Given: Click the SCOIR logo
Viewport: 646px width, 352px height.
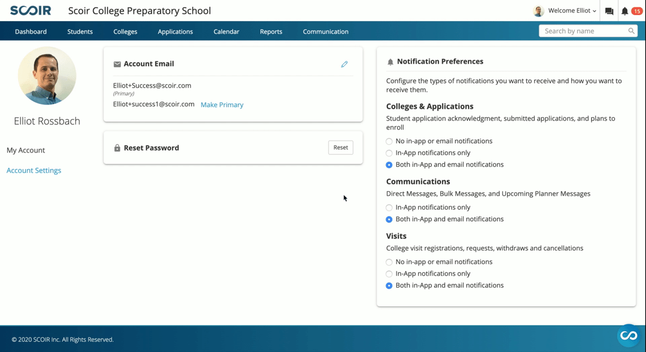Looking at the screenshot, I should (31, 11).
